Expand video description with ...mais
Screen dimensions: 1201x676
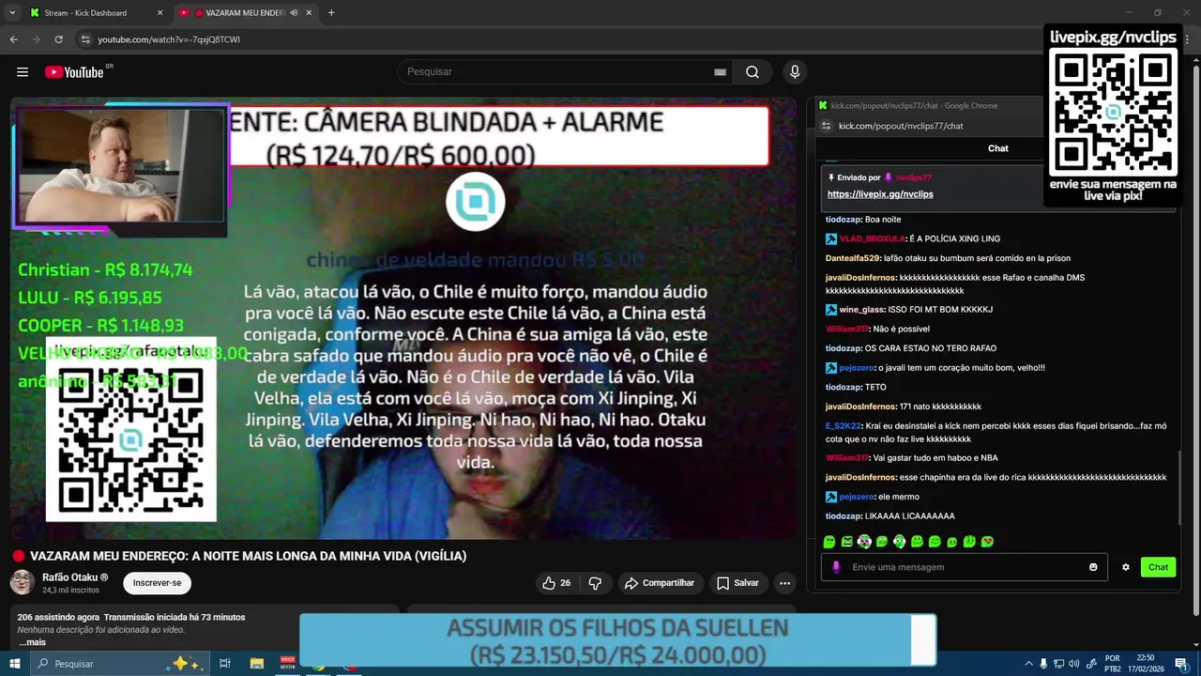[32, 642]
